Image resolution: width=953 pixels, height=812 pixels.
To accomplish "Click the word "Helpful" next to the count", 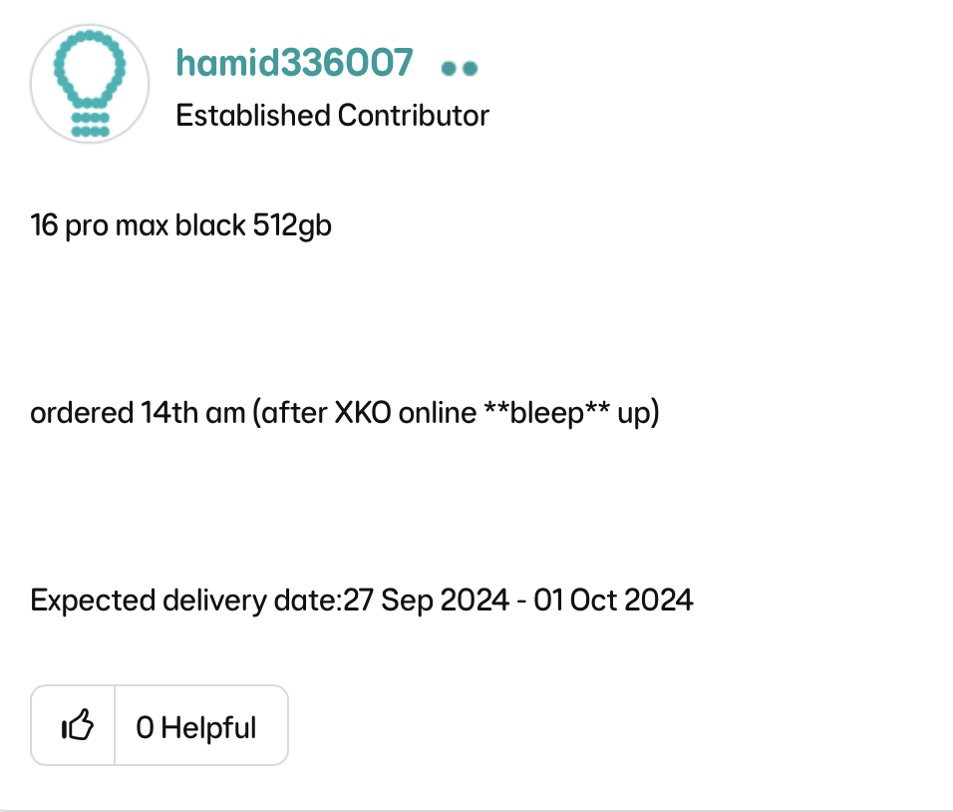I will (208, 727).
